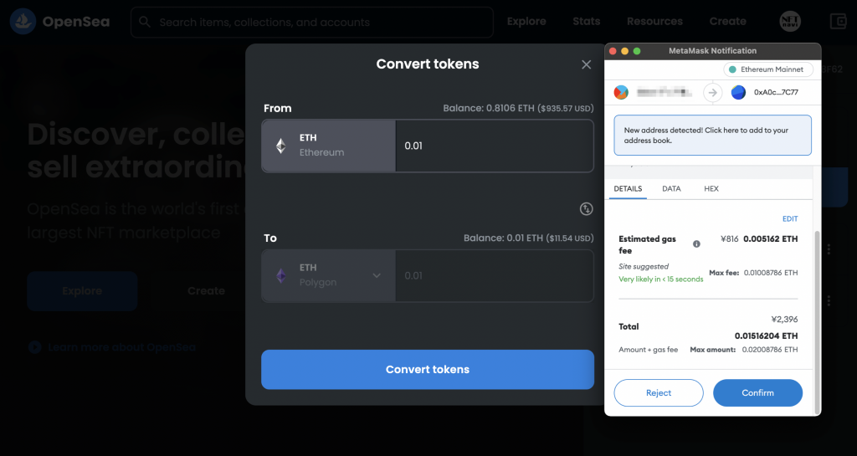Image resolution: width=857 pixels, height=456 pixels.
Task: Confirm the MetaMask transaction
Action: [x=757, y=392]
